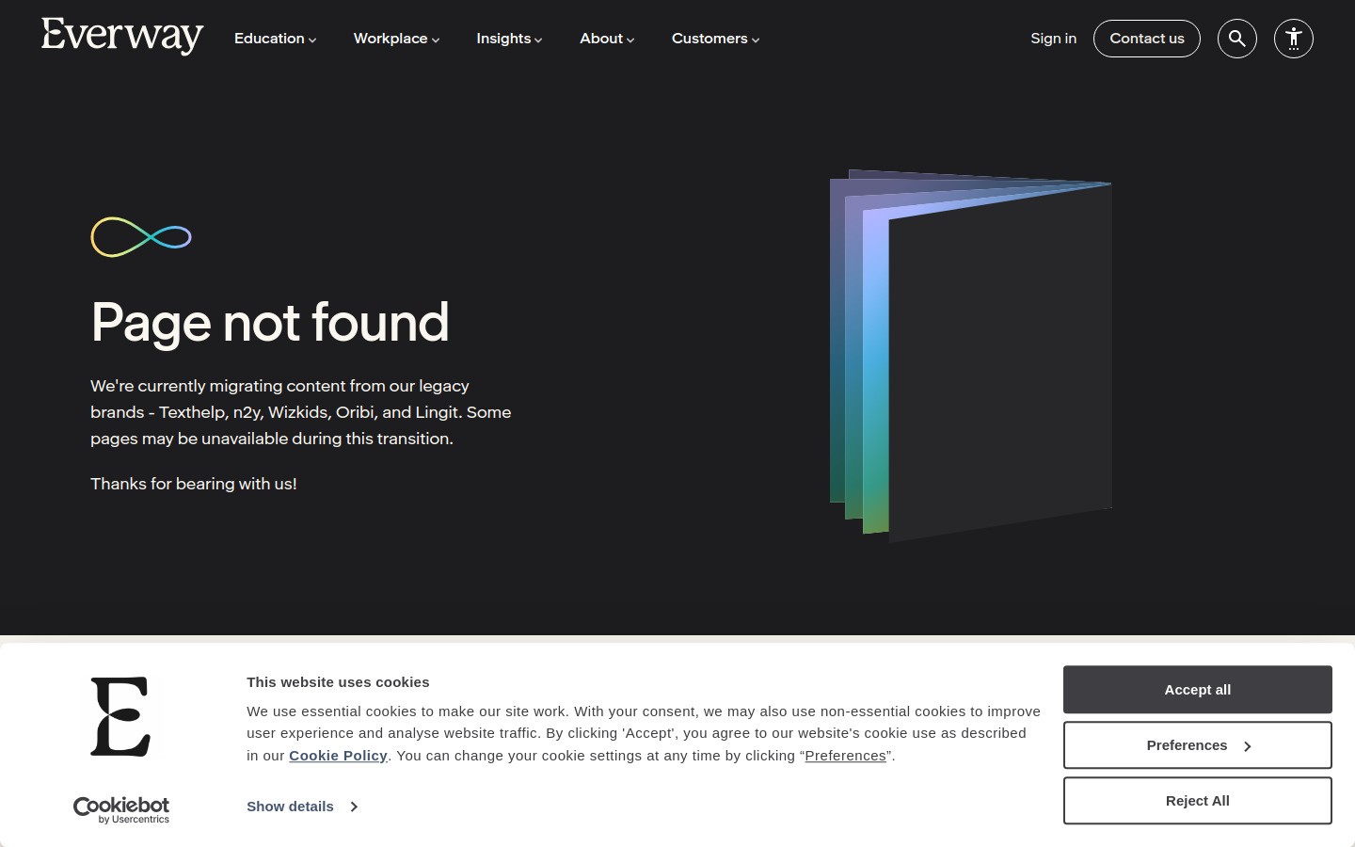Image resolution: width=1355 pixels, height=847 pixels.
Task: Open Preferences to adjust cookie consent
Action: [1187, 744]
